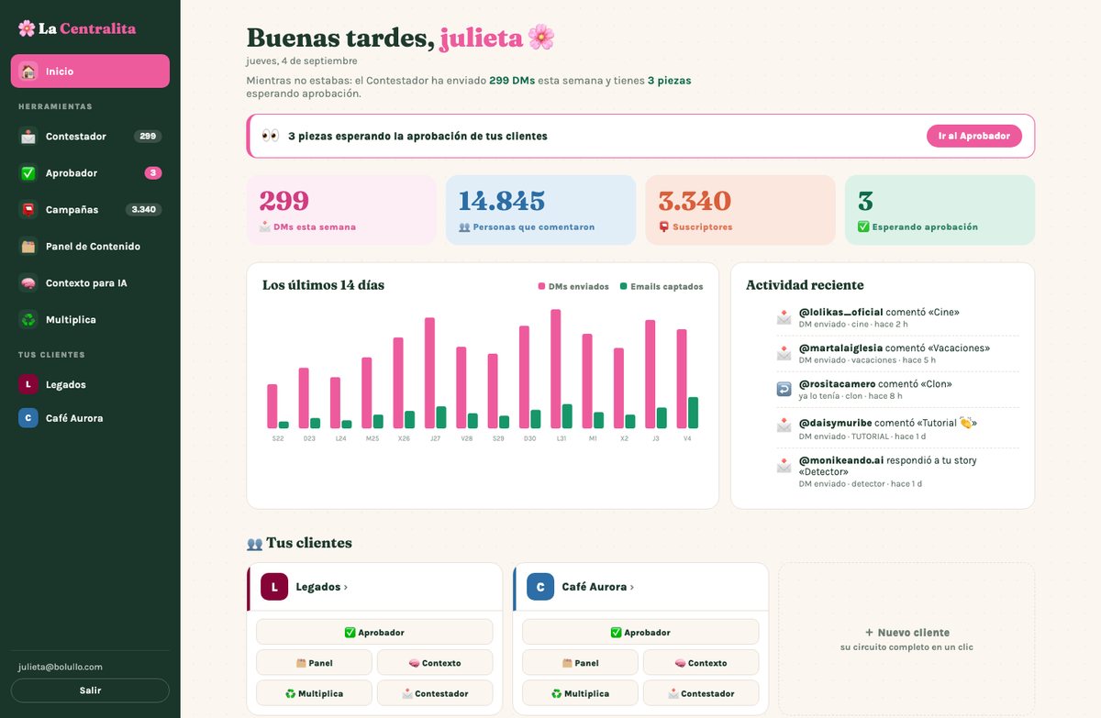Click '@monikeando.ai' username in recent activity
This screenshot has width=1101, height=718.
click(x=840, y=460)
